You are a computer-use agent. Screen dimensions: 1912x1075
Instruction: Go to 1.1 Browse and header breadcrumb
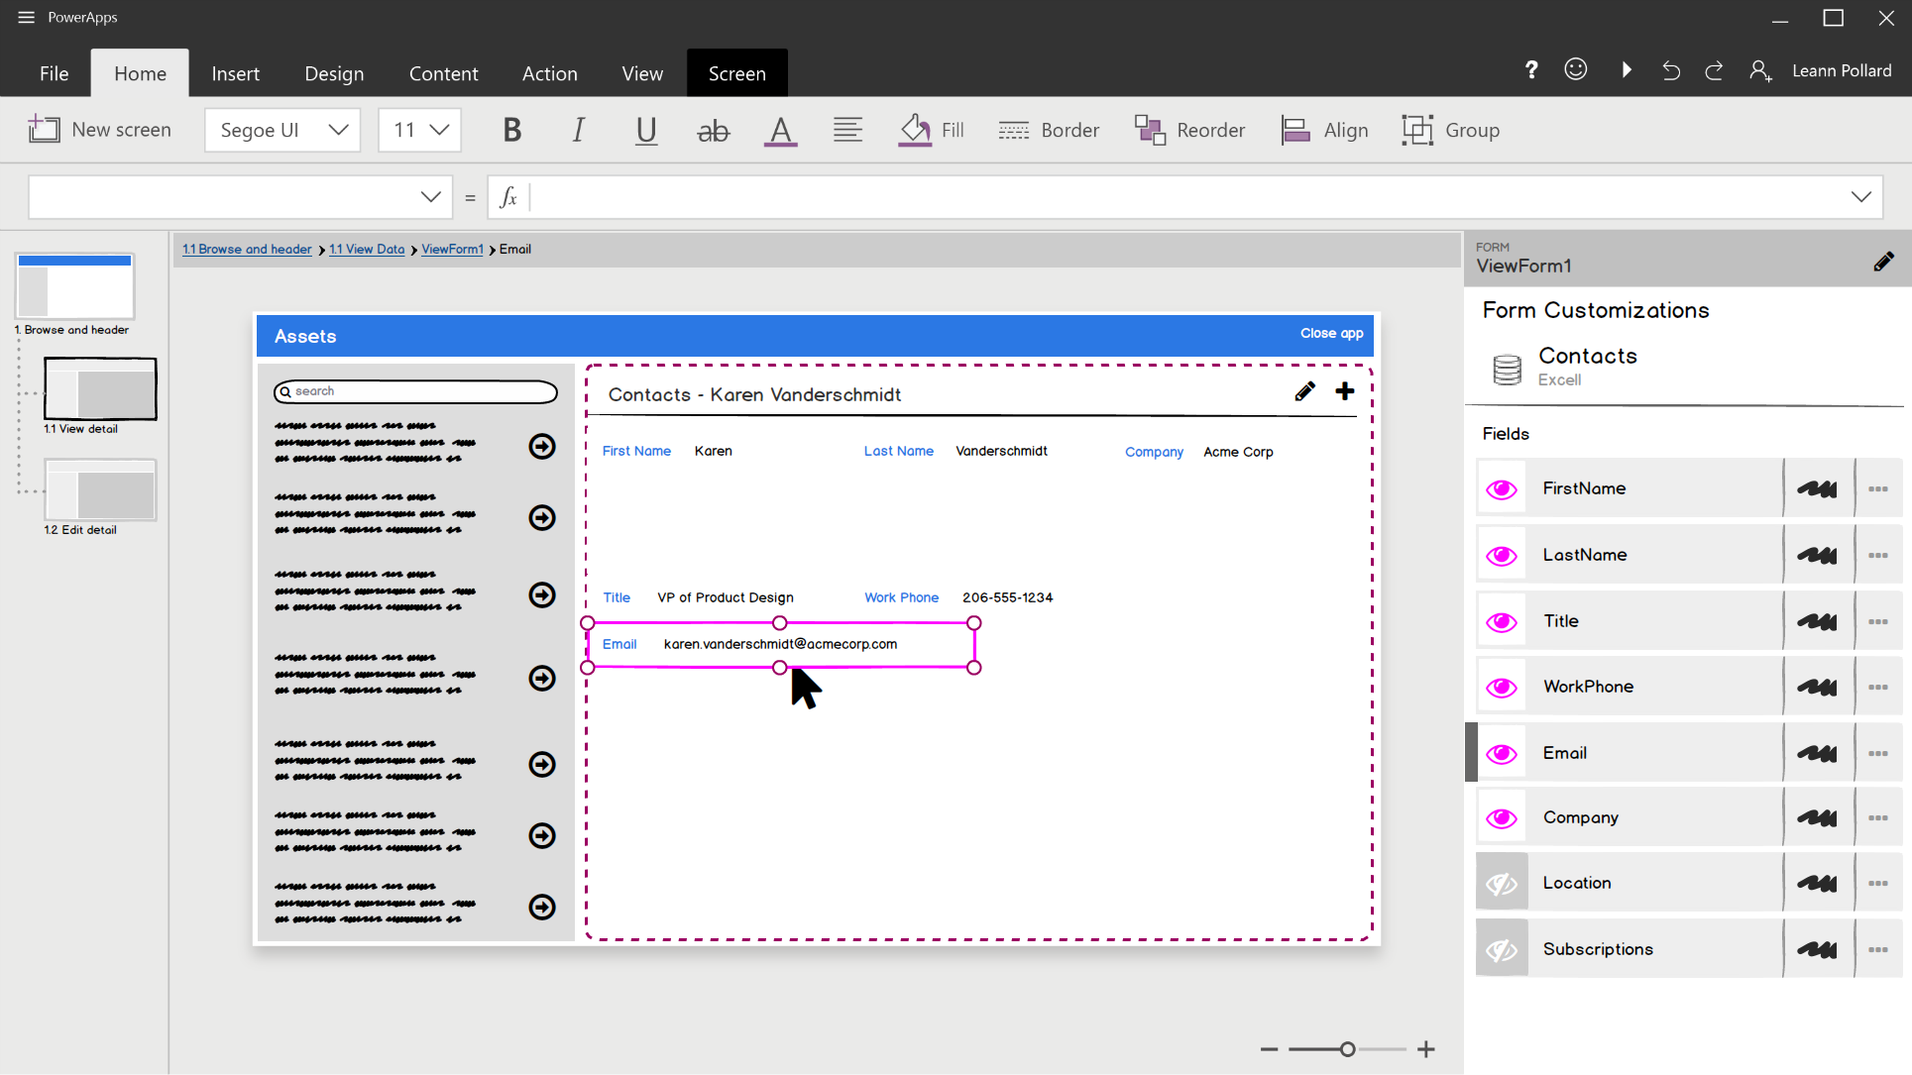(x=247, y=249)
